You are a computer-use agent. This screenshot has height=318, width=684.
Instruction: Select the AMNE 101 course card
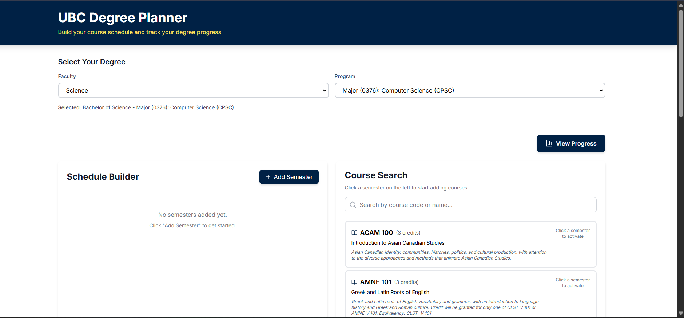pyautogui.click(x=471, y=294)
